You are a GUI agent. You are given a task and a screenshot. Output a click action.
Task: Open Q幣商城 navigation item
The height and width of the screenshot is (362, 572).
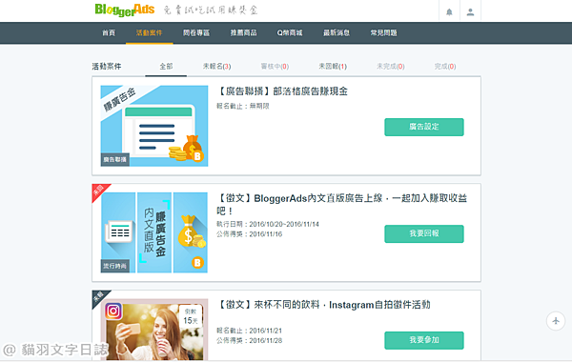click(x=290, y=32)
